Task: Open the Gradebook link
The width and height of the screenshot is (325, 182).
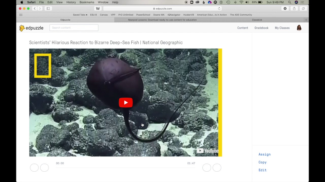Action: 262,28
